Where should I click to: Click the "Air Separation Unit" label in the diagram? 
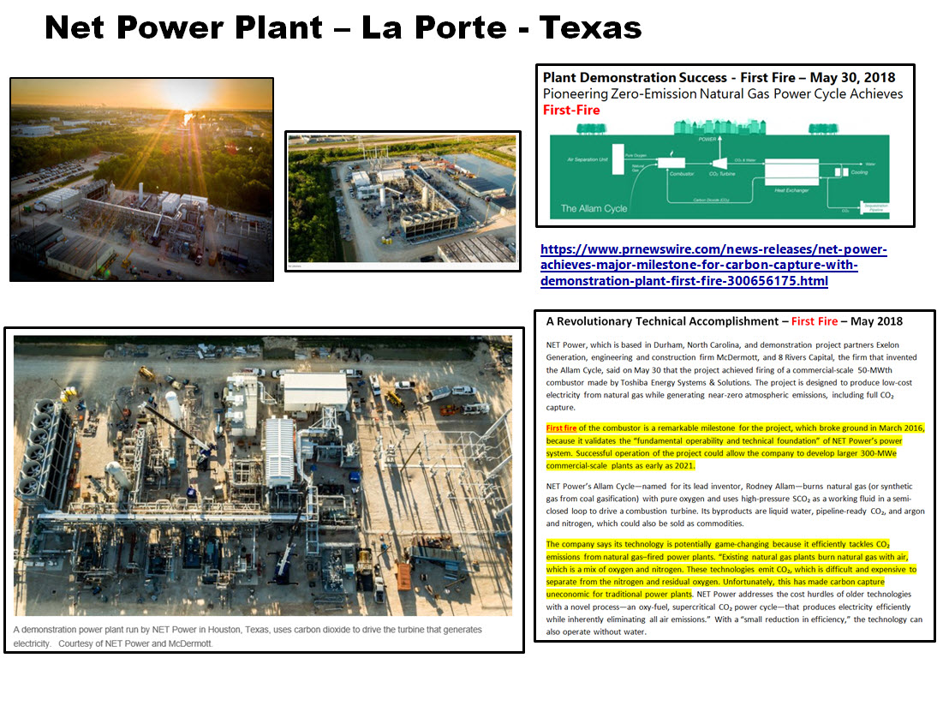click(587, 159)
